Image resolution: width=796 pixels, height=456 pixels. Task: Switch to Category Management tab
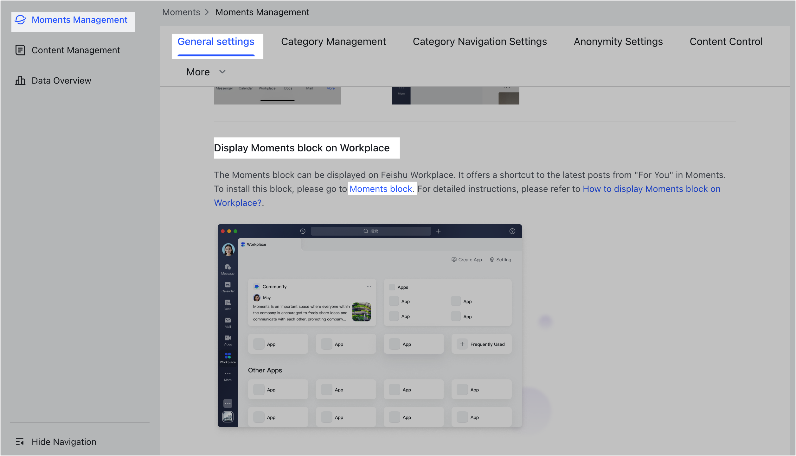coord(333,41)
